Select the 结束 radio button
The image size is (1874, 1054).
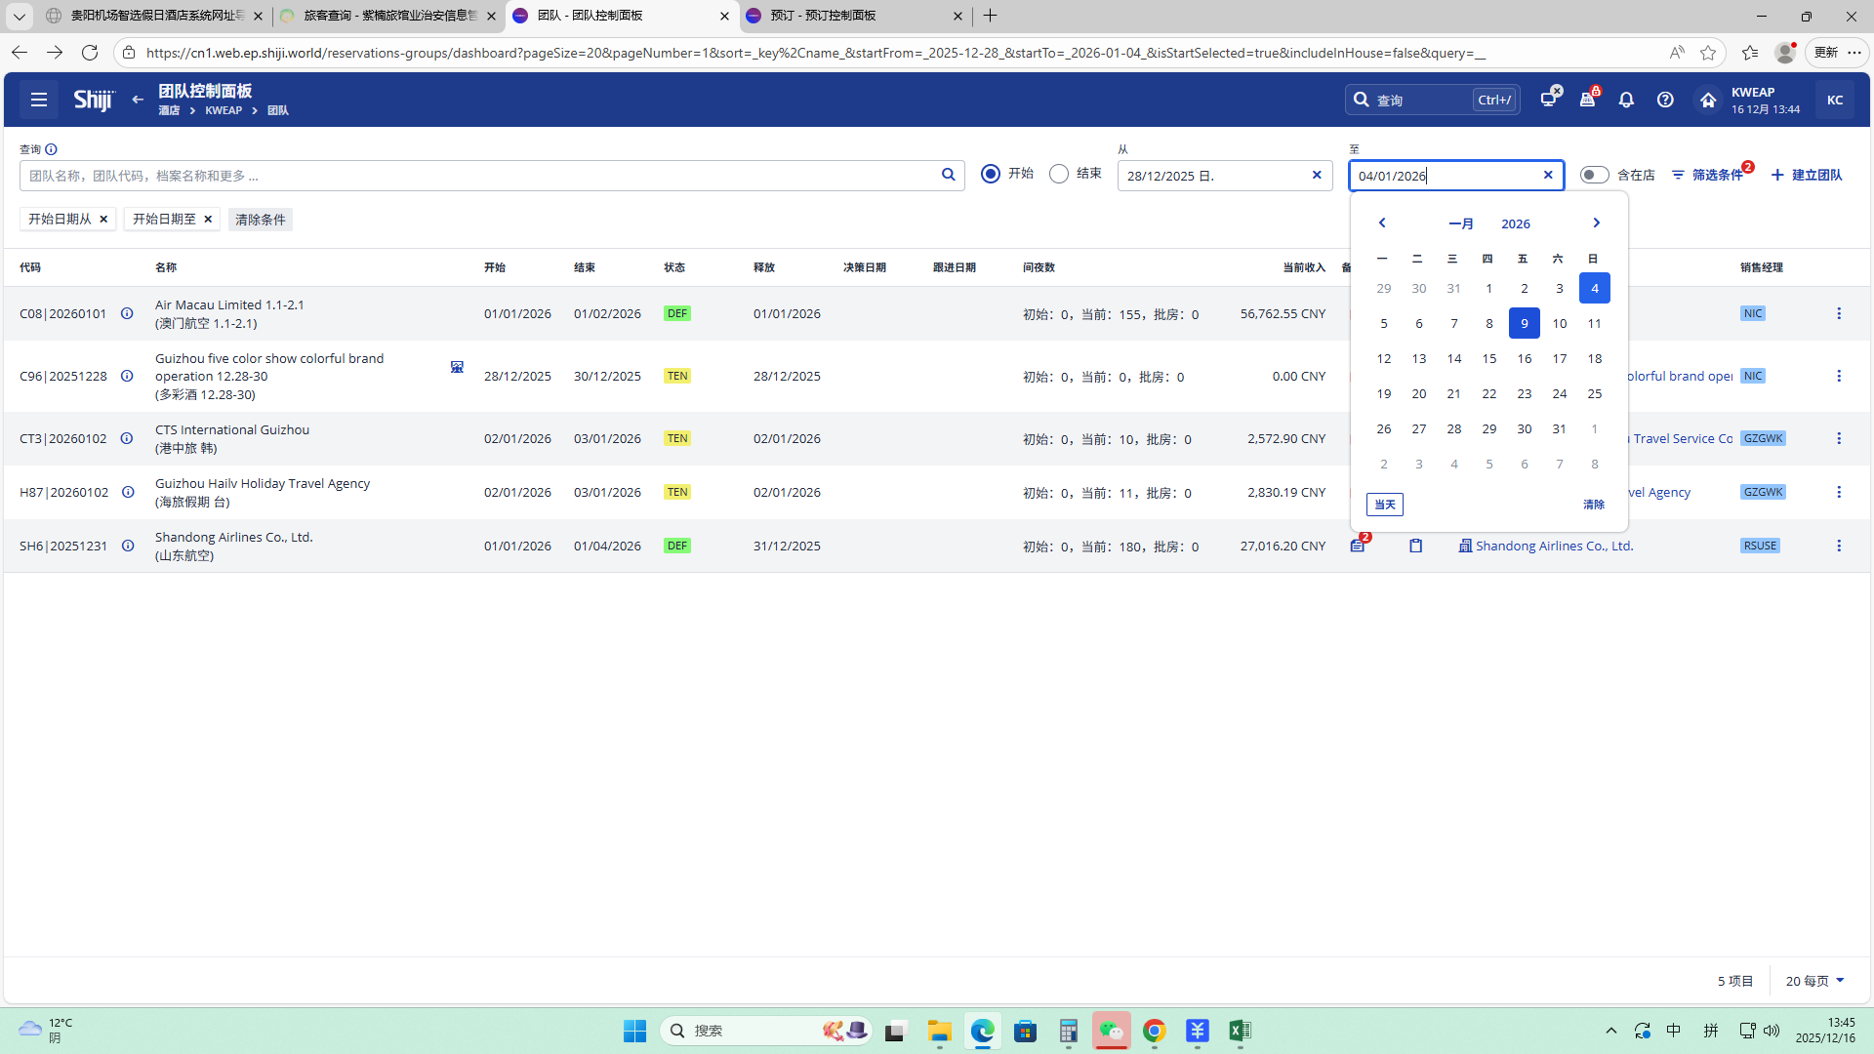[x=1059, y=174]
